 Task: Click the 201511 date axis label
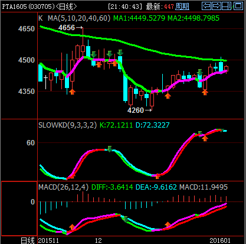[48, 240]
